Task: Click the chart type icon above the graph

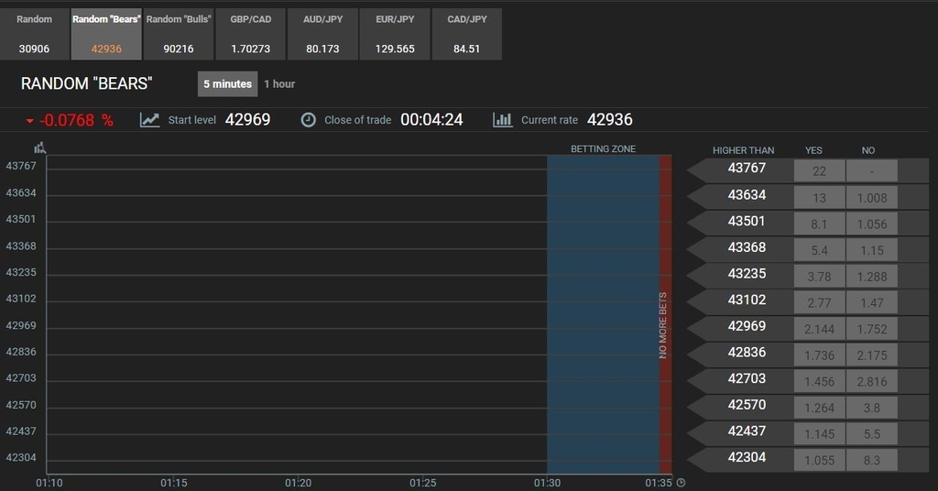Action: point(40,147)
